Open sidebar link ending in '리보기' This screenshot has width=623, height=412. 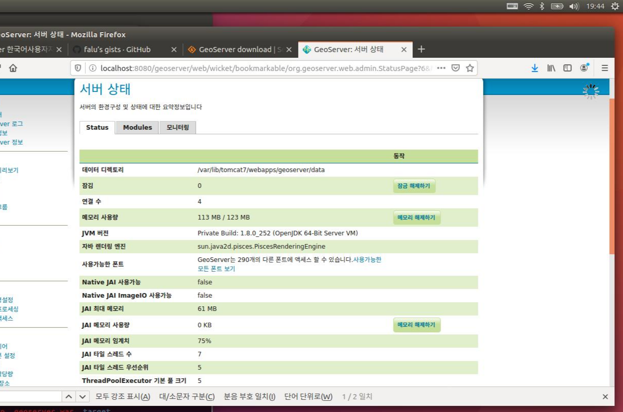pyautogui.click(x=9, y=170)
